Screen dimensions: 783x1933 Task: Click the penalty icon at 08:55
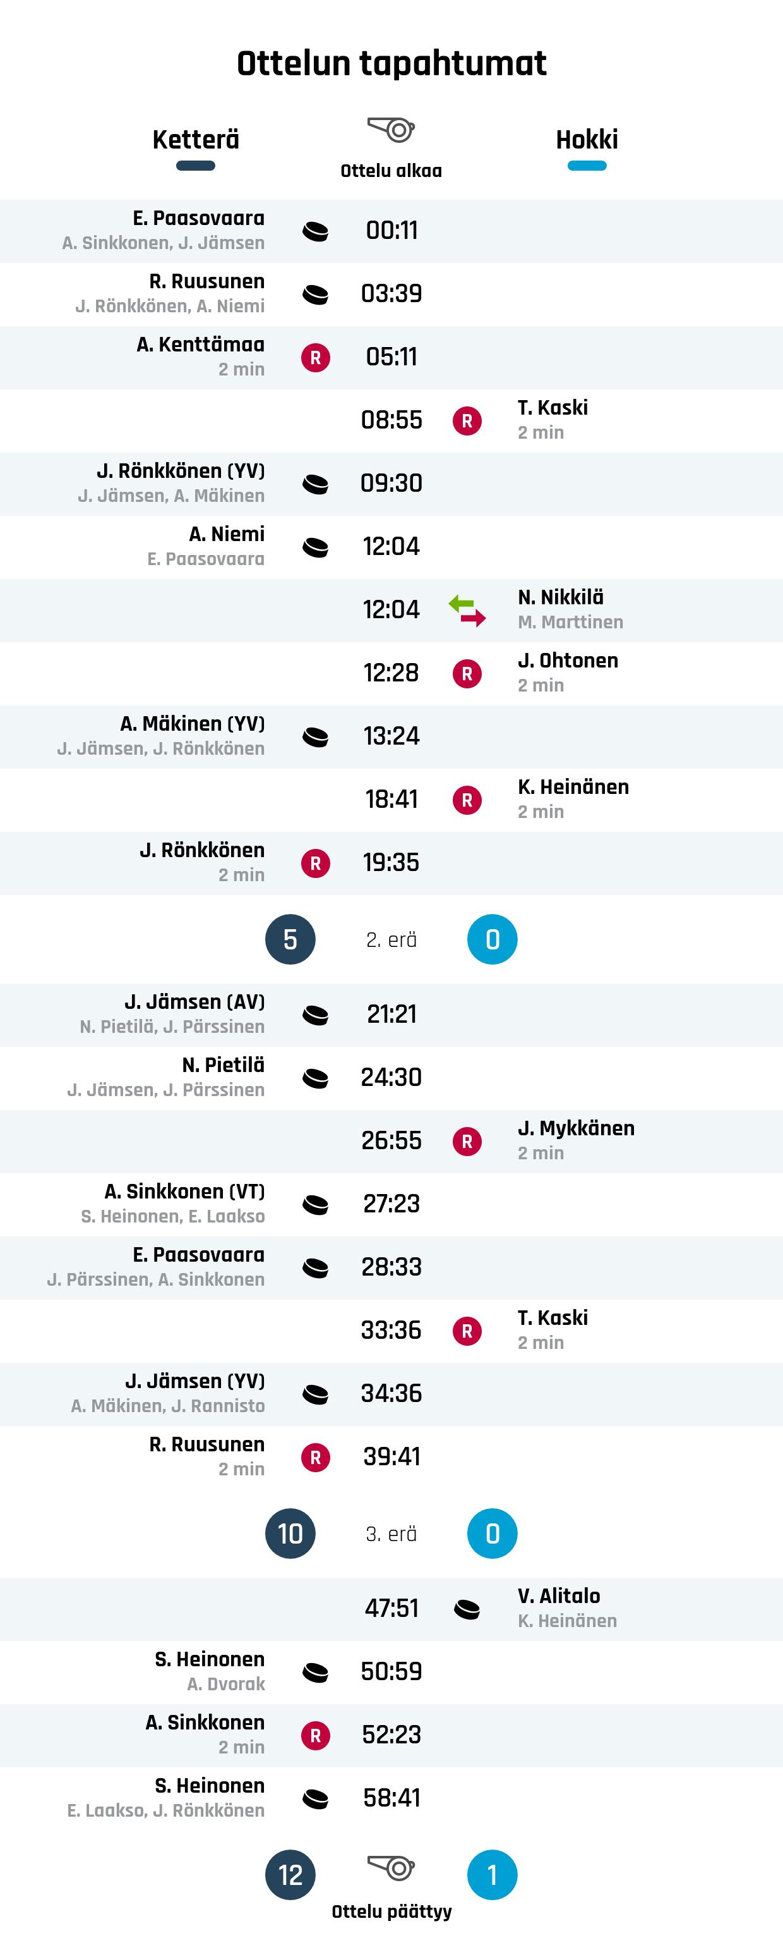point(467,420)
